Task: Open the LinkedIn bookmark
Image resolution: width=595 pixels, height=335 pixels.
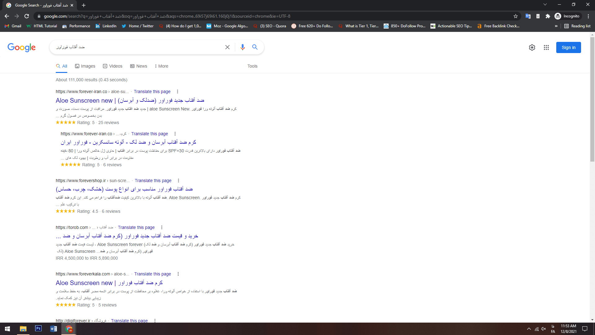Action: 106,26
